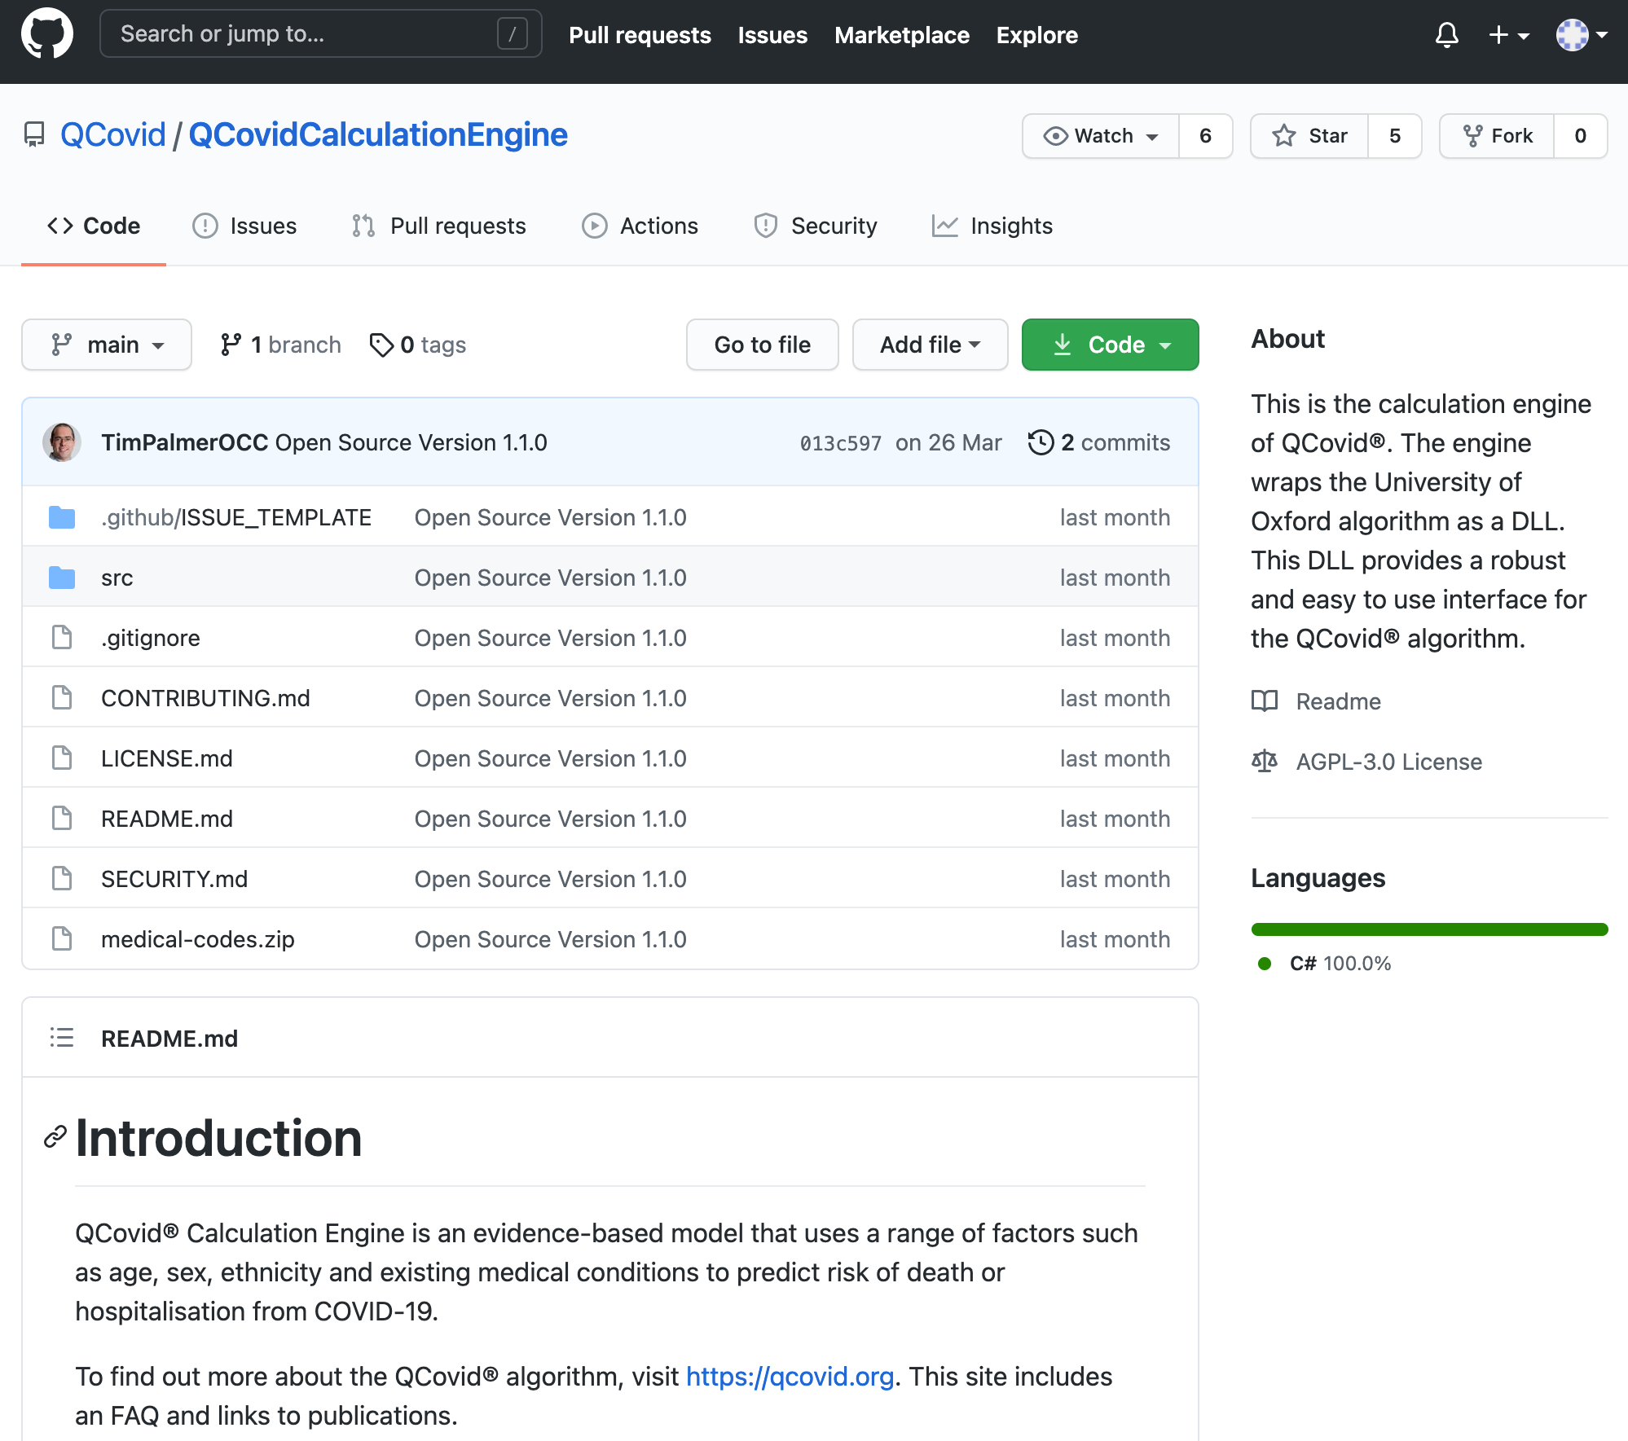Click the repository book icon beside QCovid
Image resolution: width=1628 pixels, height=1441 pixels.
click(34, 135)
